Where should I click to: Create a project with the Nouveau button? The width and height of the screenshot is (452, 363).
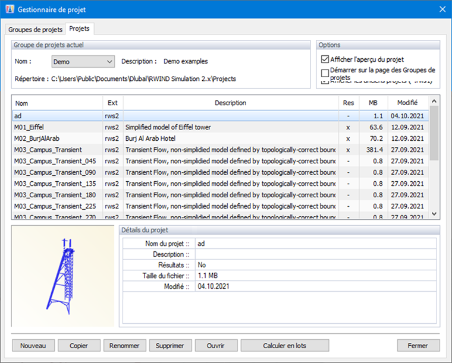click(x=33, y=345)
